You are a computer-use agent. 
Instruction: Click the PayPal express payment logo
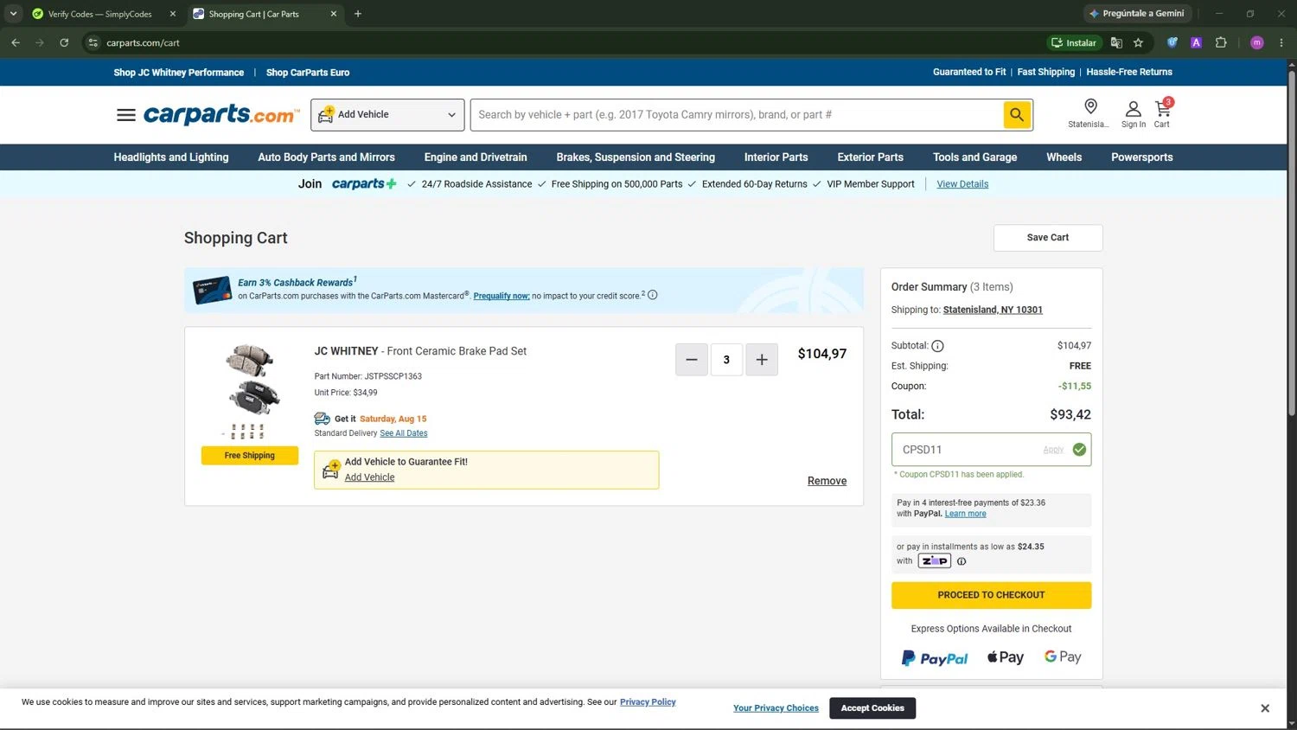tap(935, 658)
